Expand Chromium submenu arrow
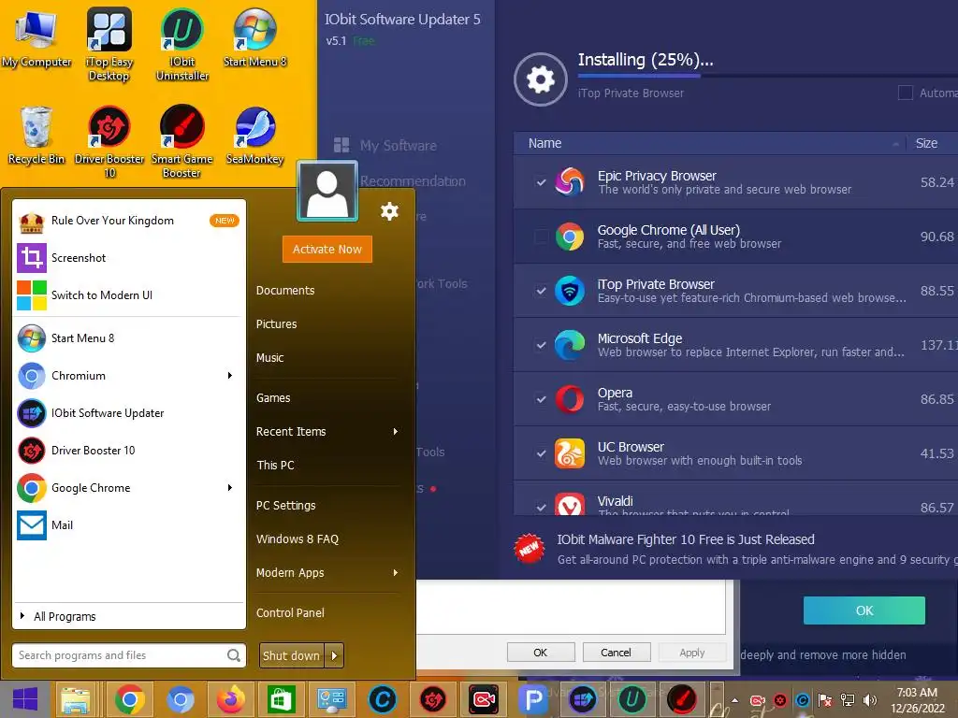 [230, 376]
